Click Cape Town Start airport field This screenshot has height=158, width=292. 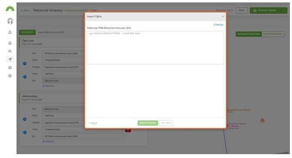(x=63, y=53)
